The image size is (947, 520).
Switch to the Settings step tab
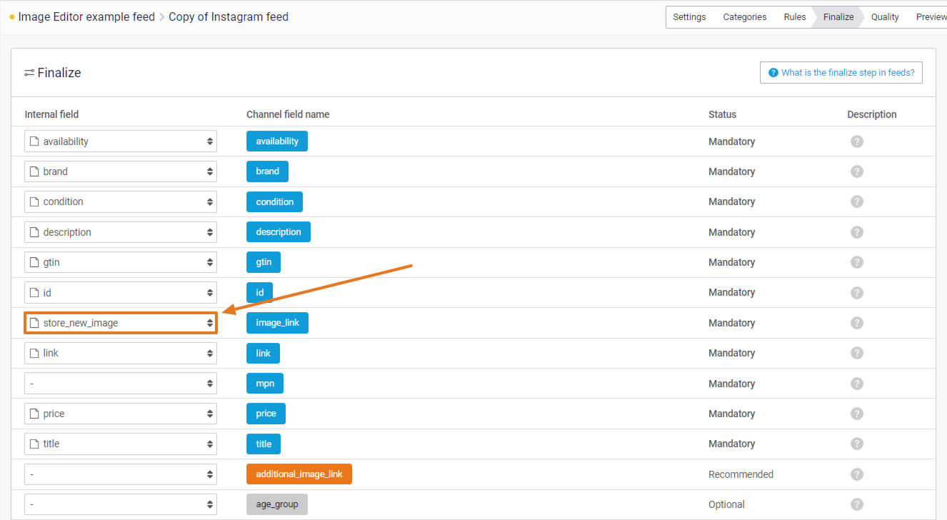coord(688,17)
